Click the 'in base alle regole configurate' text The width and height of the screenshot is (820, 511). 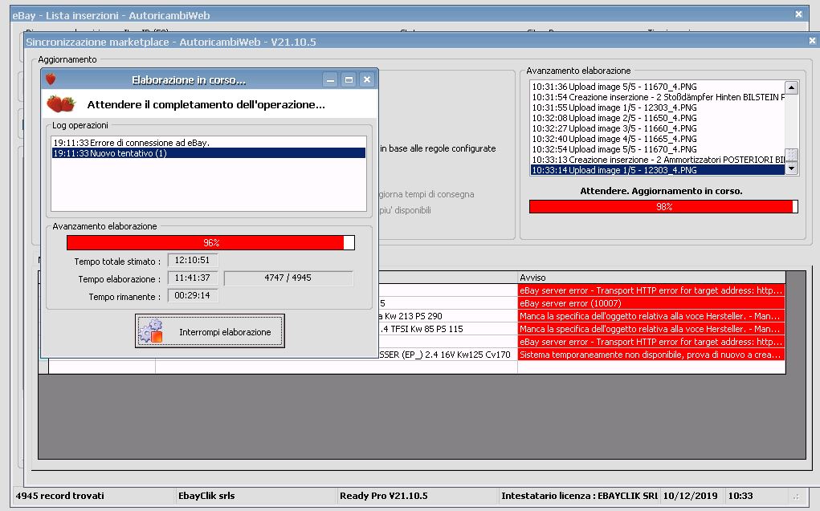438,149
